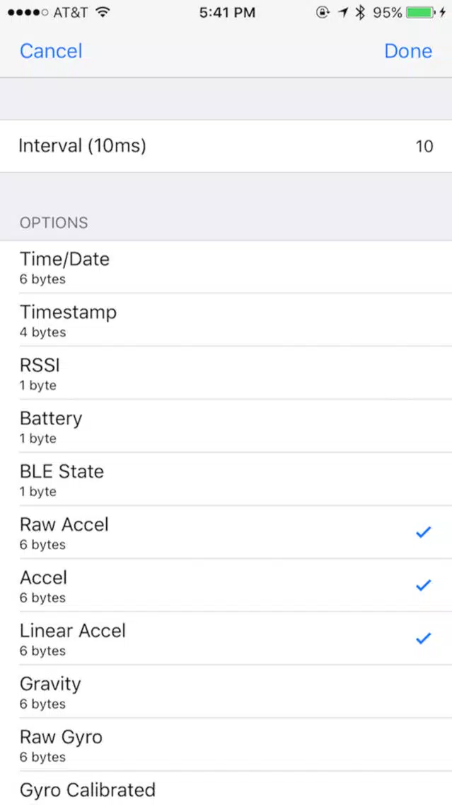
Task: Deselect the Linear Accel checkmark
Action: click(x=423, y=638)
